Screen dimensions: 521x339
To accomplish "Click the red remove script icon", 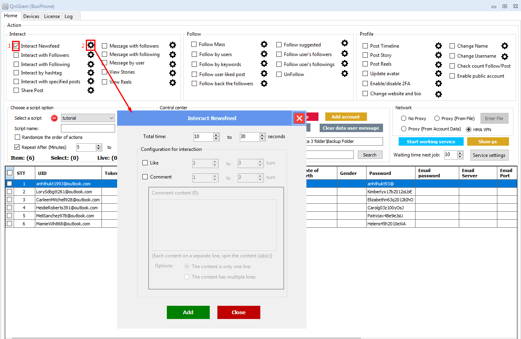I will point(55,118).
